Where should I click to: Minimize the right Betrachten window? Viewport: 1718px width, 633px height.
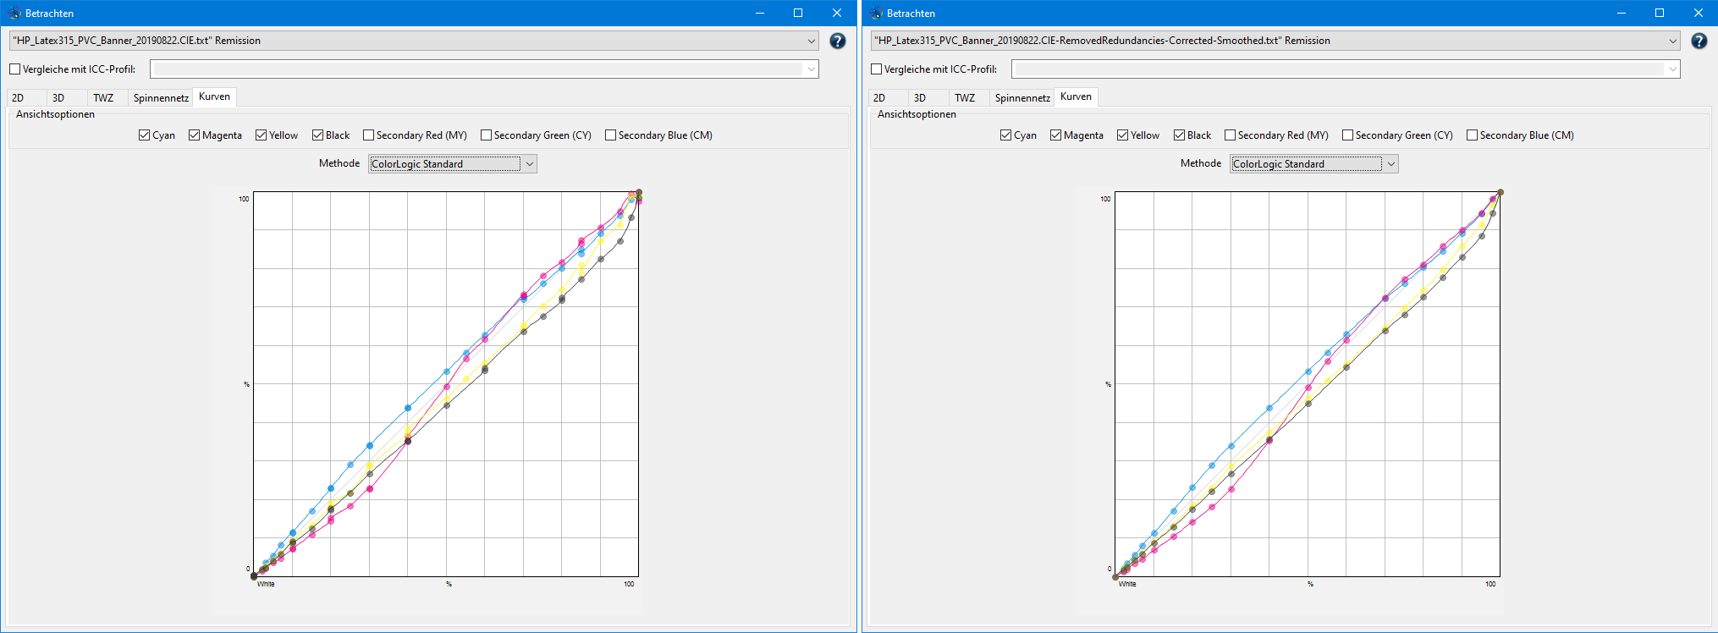[1621, 13]
